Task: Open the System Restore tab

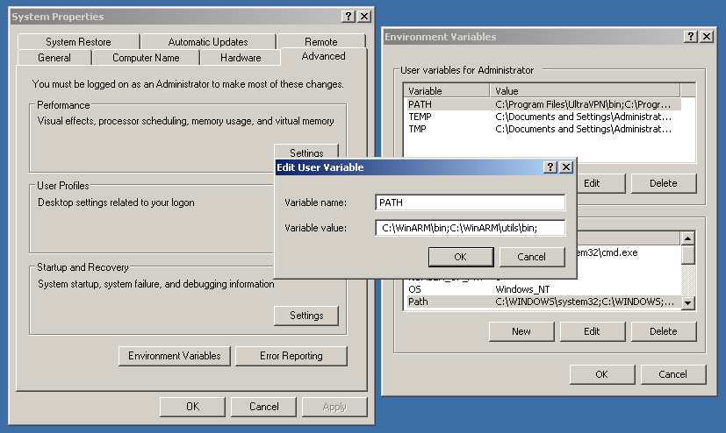Action: [x=78, y=41]
